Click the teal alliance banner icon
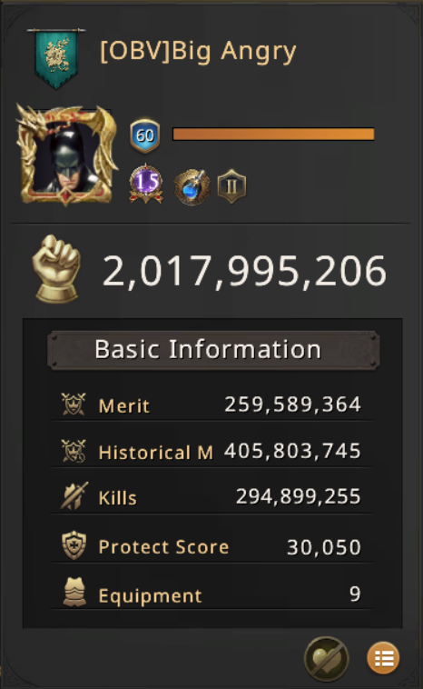Viewport: 423px width, 689px height. (x=56, y=58)
